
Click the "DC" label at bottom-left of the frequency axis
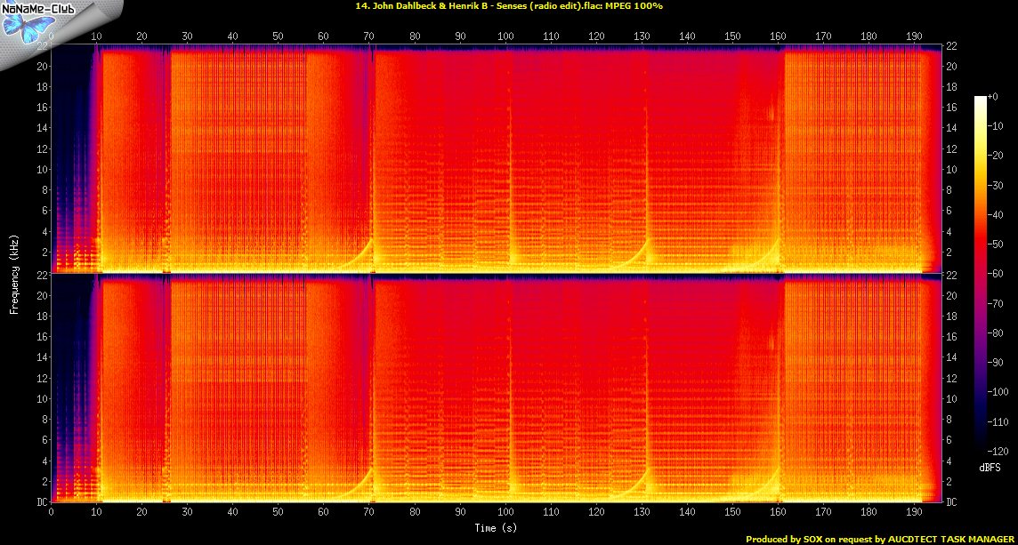coord(42,502)
